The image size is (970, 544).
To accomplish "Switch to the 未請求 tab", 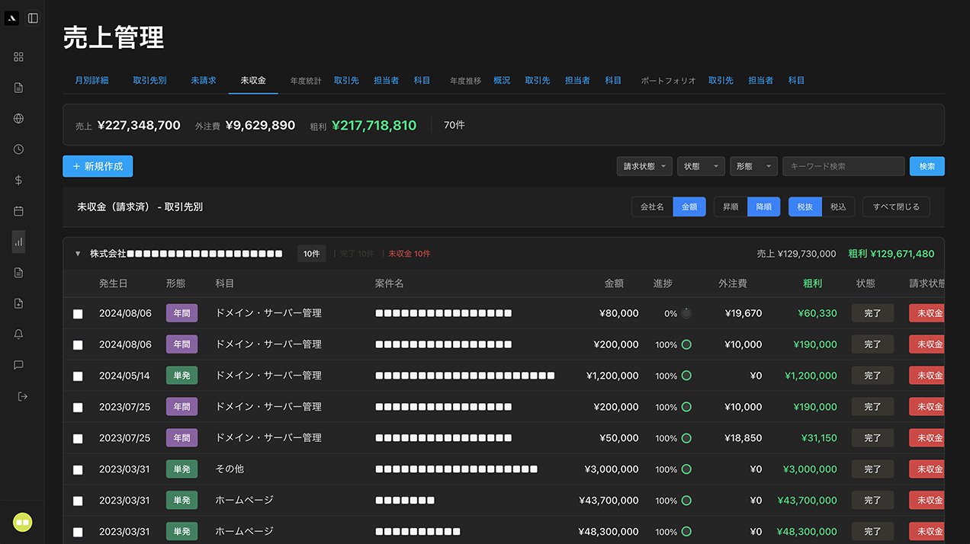I will coord(204,80).
